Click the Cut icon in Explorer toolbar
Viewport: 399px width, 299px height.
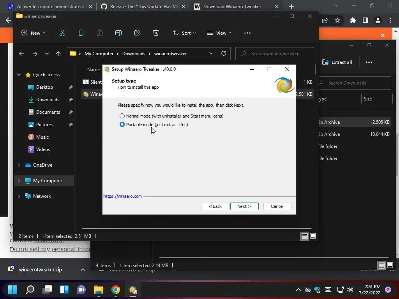click(x=62, y=33)
